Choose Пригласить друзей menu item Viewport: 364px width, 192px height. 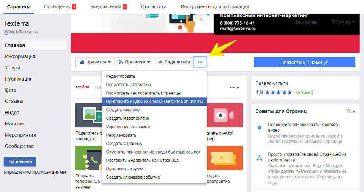click(x=154, y=169)
